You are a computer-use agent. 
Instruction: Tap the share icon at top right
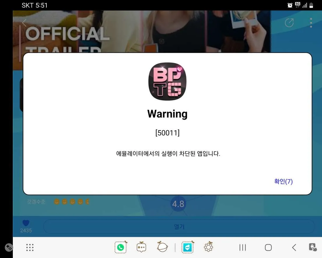click(289, 23)
